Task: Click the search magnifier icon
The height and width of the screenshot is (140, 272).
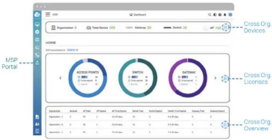Action: tap(209, 15)
